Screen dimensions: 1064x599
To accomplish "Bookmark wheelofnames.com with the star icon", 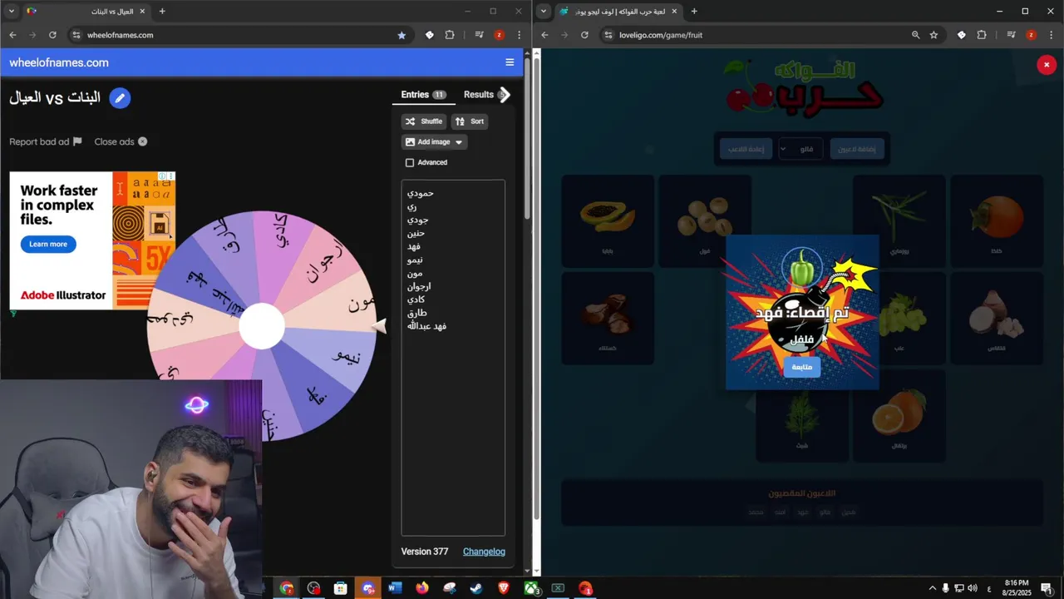I will click(x=401, y=35).
